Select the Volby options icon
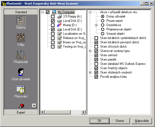The width and height of the screenshot is (155, 127). [21, 38]
